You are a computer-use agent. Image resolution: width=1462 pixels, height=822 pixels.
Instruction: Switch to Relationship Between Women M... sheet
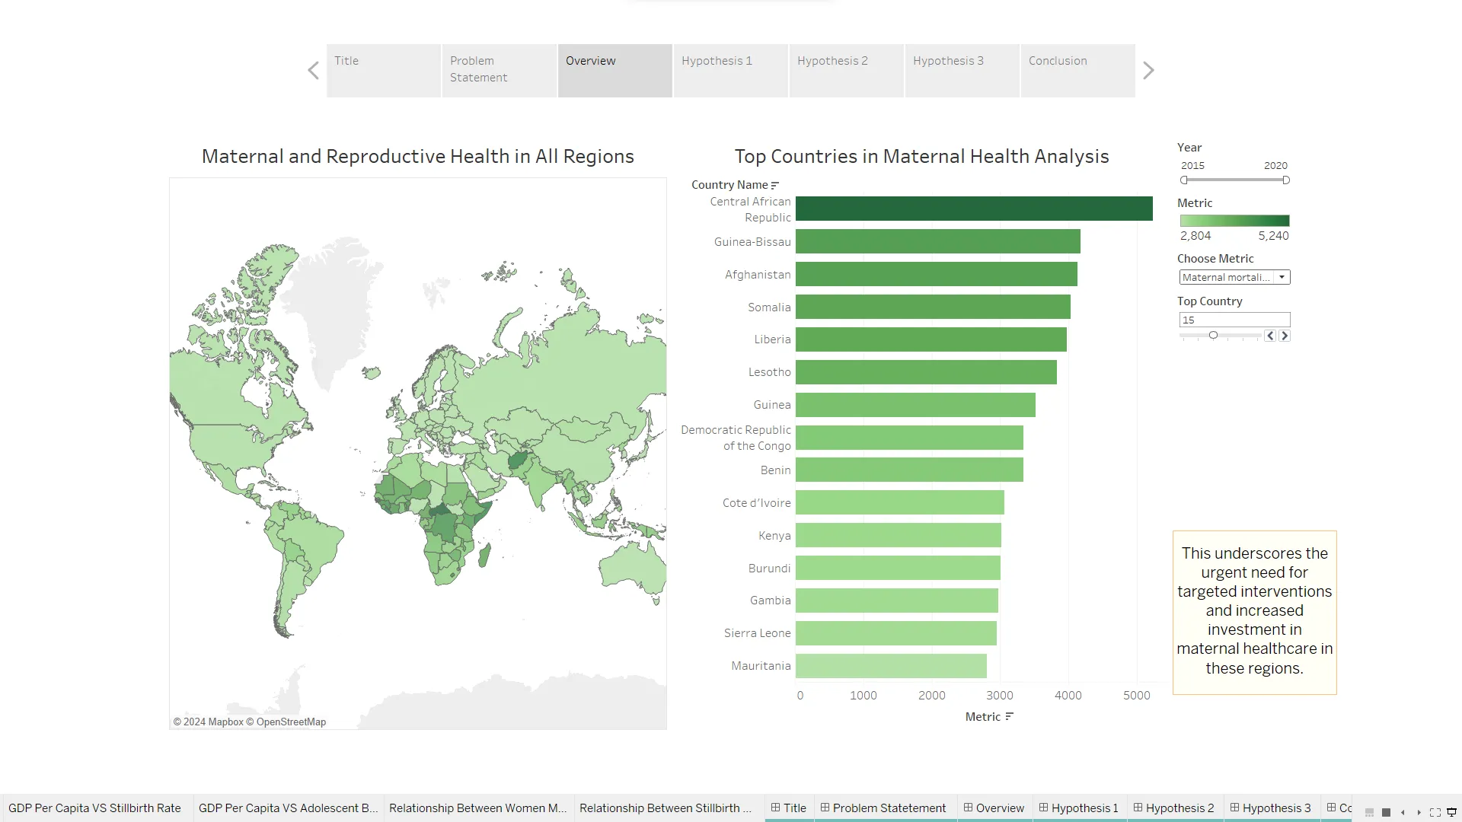point(477,808)
